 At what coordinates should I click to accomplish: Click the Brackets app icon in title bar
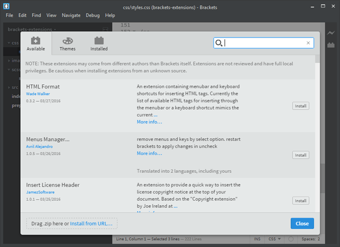coord(6,6)
